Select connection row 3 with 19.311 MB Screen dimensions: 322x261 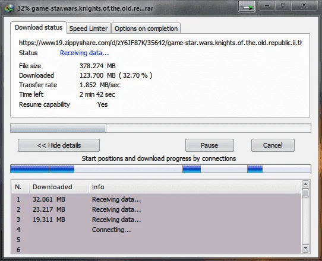click(156, 219)
